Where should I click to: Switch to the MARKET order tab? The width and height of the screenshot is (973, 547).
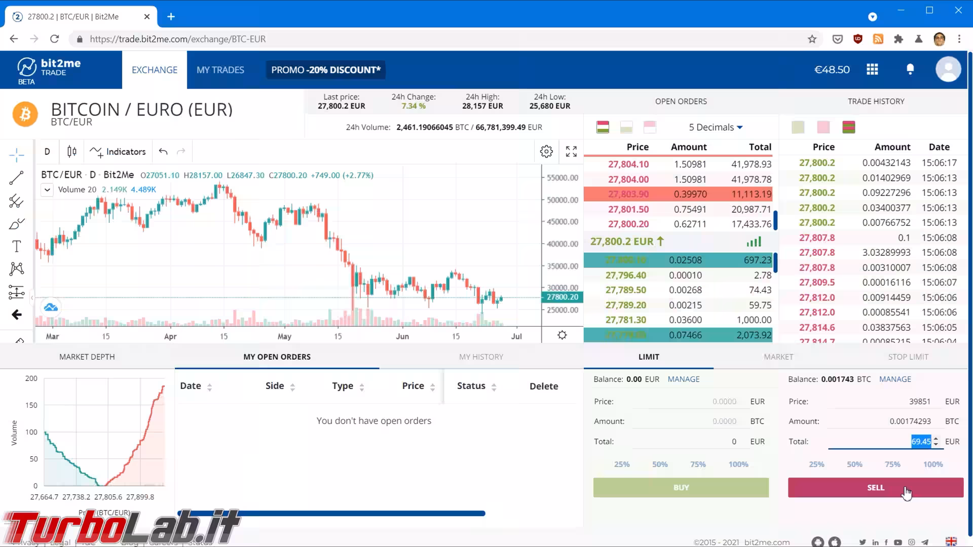[778, 357]
